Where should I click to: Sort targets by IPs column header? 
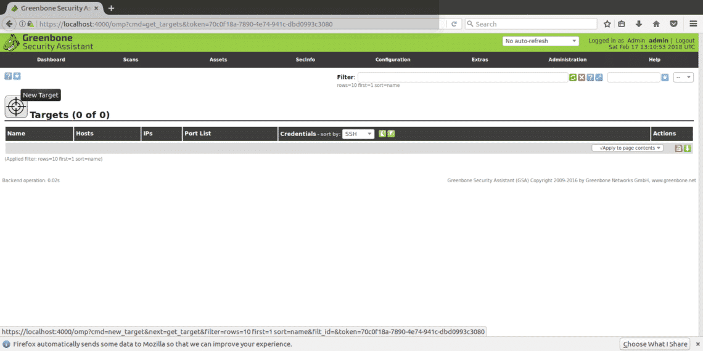[x=148, y=134]
